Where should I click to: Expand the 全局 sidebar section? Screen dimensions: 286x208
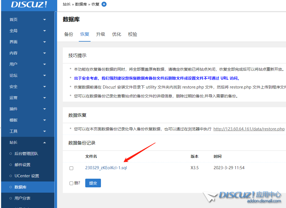pyautogui.click(x=27, y=31)
